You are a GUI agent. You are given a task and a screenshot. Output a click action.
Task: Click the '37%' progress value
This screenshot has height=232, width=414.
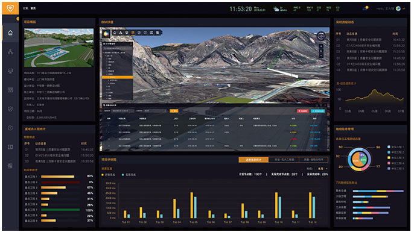tap(90, 221)
